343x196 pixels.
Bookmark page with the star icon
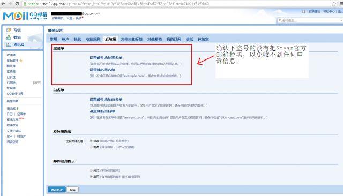click(x=334, y=4)
